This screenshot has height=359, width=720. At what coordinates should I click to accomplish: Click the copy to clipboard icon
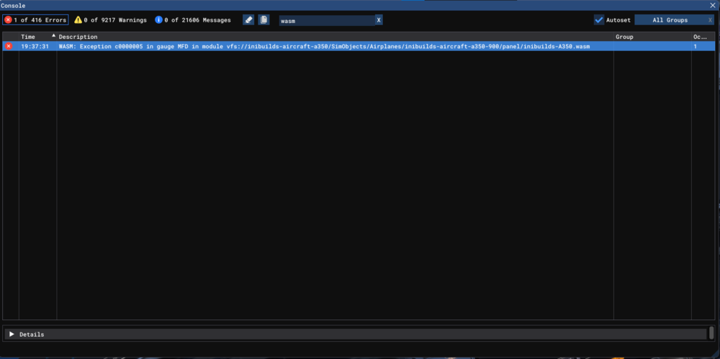click(x=264, y=20)
